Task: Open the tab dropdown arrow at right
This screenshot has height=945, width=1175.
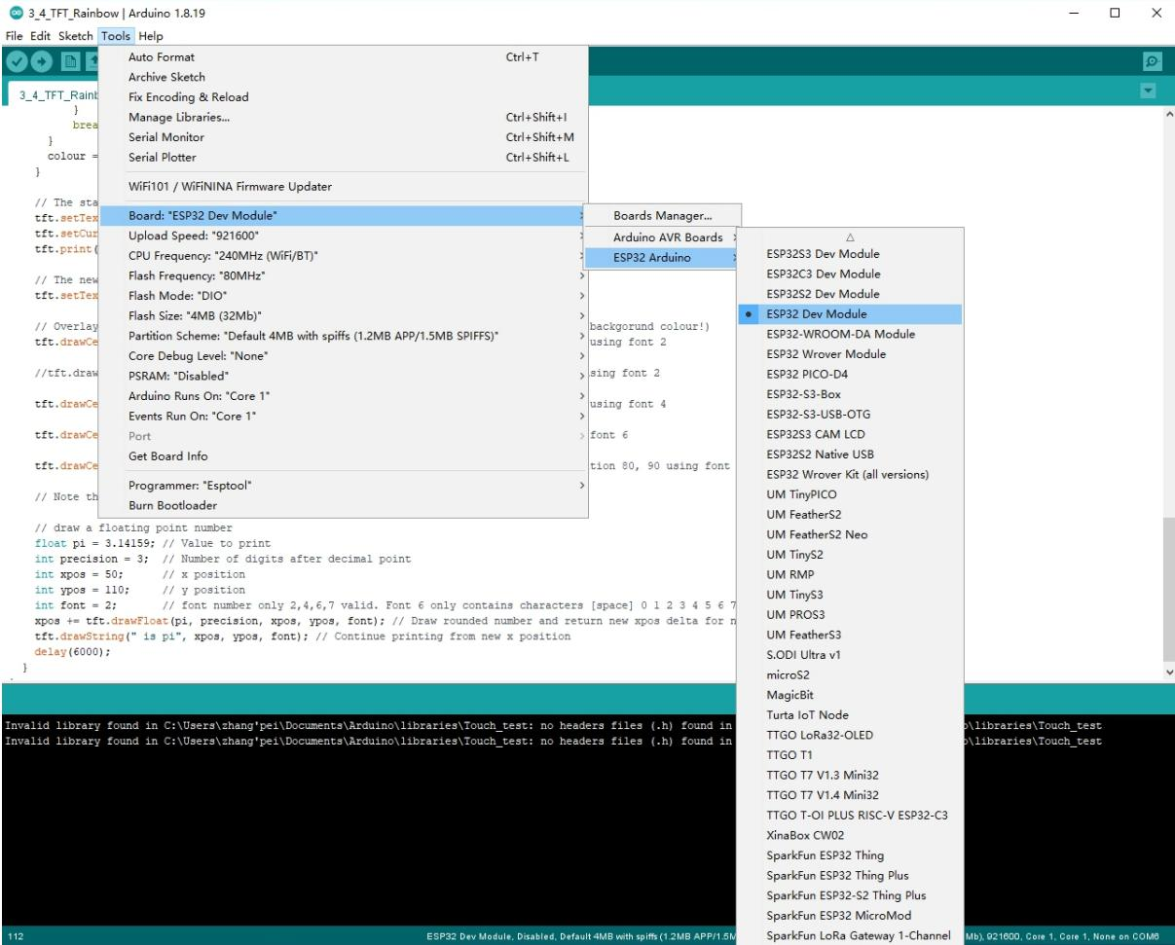Action: 1148,91
